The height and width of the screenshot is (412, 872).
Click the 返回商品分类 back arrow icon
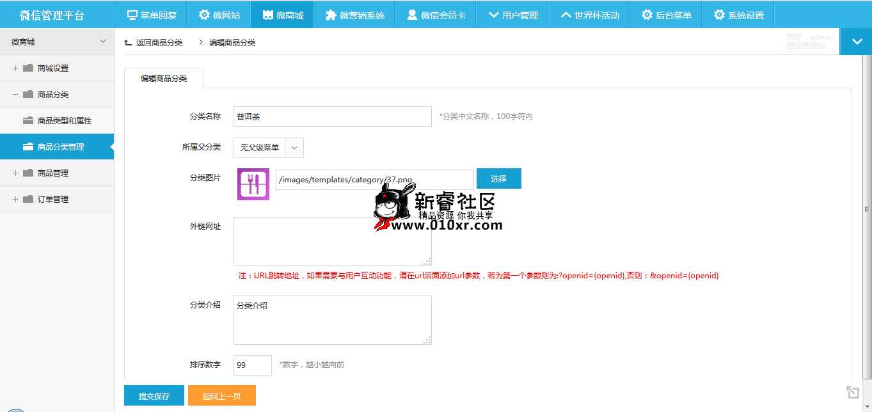128,42
